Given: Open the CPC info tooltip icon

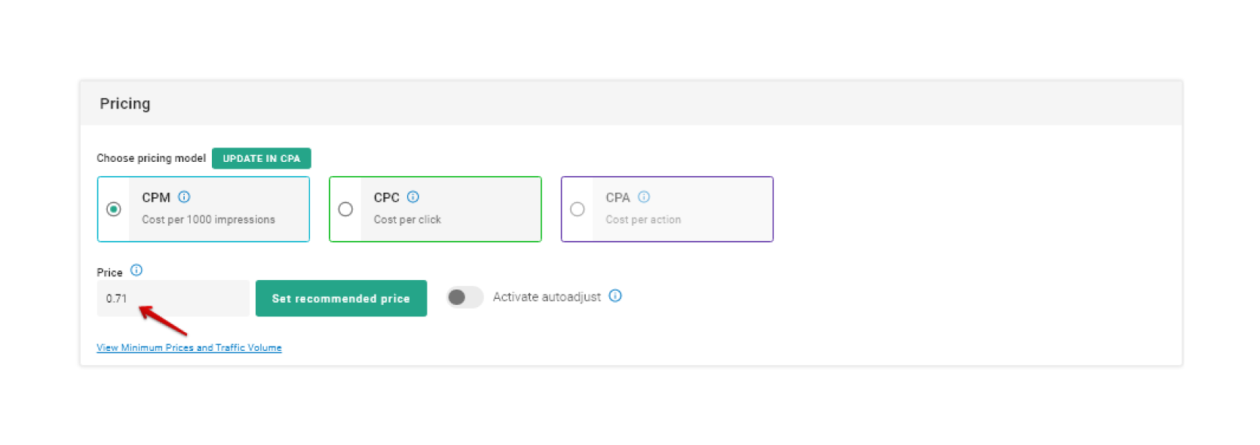Looking at the screenshot, I should click(413, 197).
